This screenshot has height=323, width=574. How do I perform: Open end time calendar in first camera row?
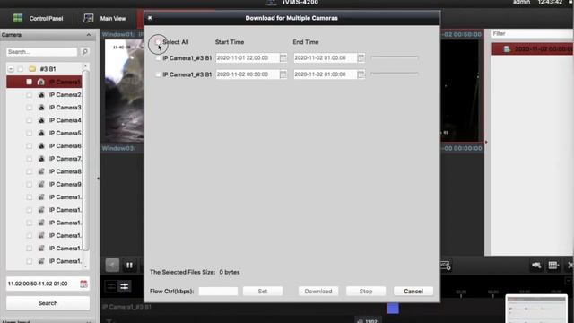(361, 57)
